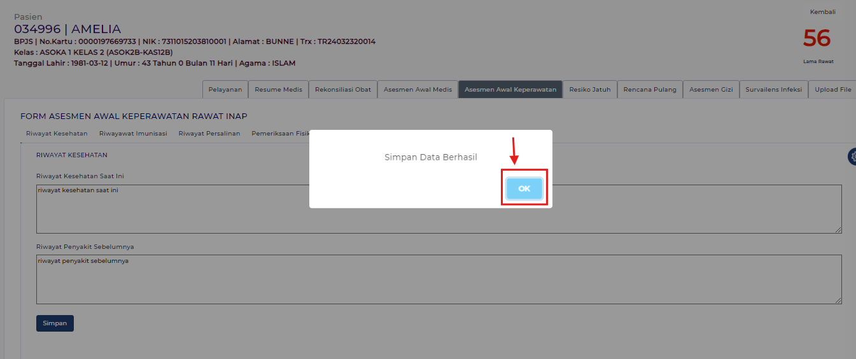The width and height of the screenshot is (856, 359).
Task: Go to Survailens Infeksi tab
Action: click(774, 90)
